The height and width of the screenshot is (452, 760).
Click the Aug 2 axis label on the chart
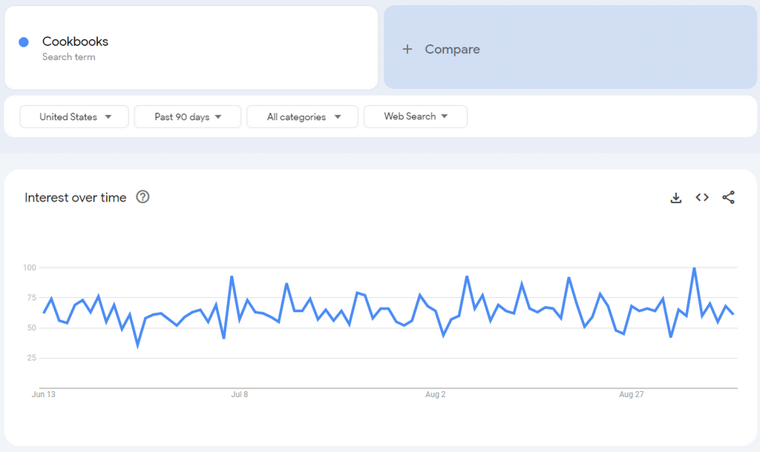(x=435, y=394)
